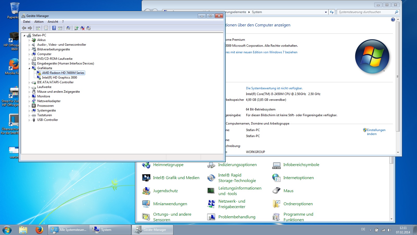417x235 pixels.
Task: Click the Uninstall device toolbar icon
Action: 82,28
